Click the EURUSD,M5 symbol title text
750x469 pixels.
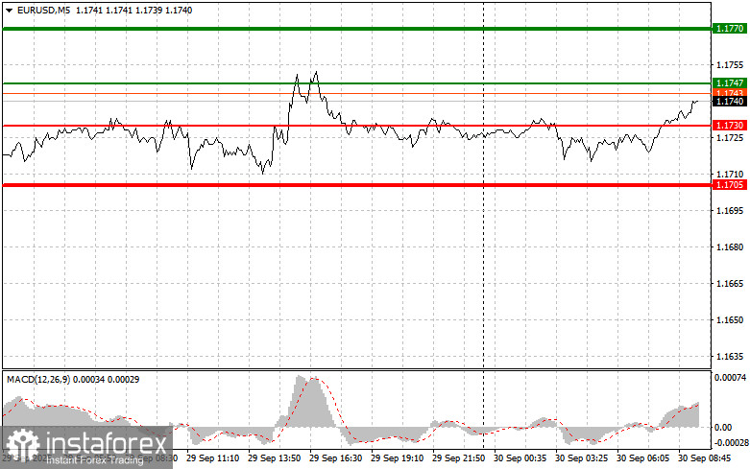43,10
